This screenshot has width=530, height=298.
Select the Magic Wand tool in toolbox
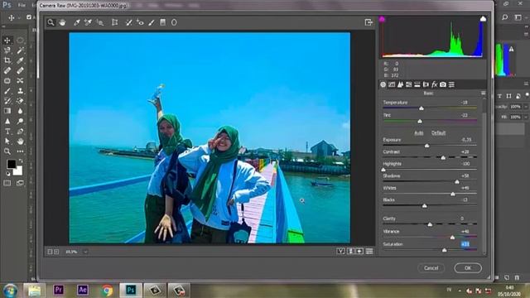click(20, 50)
